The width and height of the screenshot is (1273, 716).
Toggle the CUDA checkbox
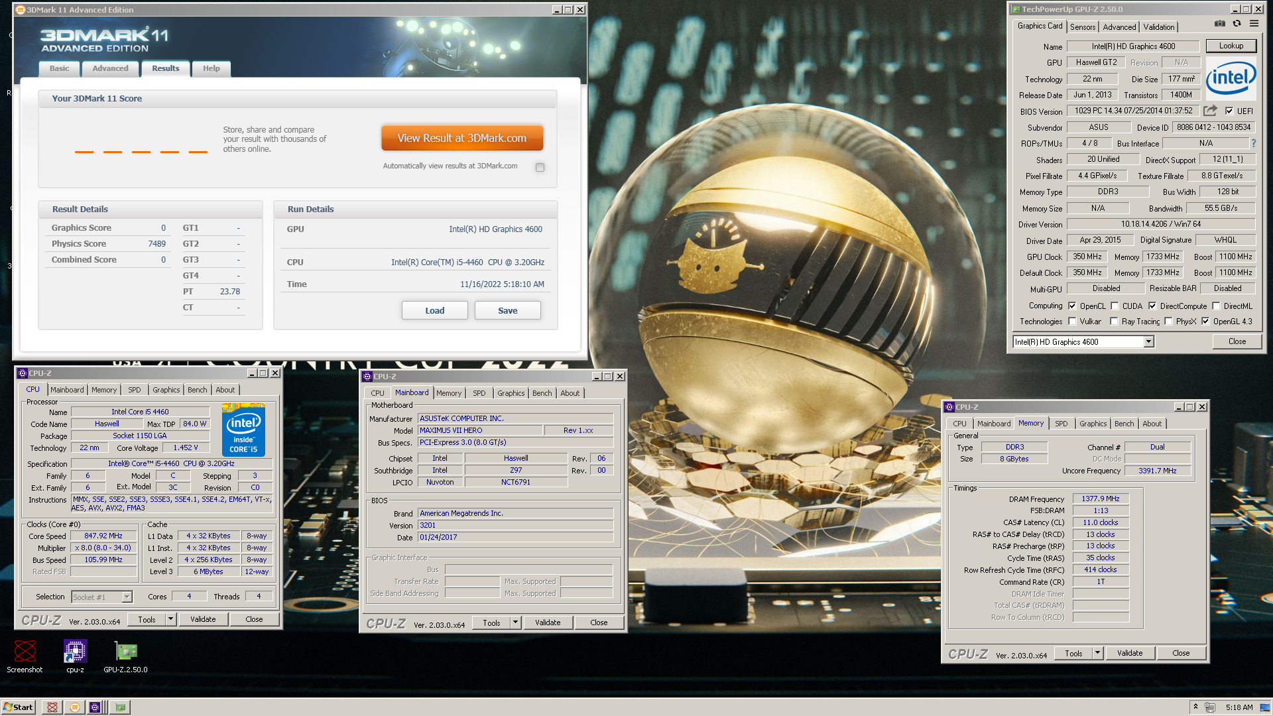tap(1115, 306)
